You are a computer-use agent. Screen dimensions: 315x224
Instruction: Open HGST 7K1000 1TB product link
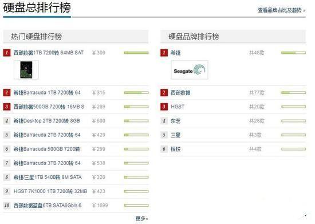[50, 191]
